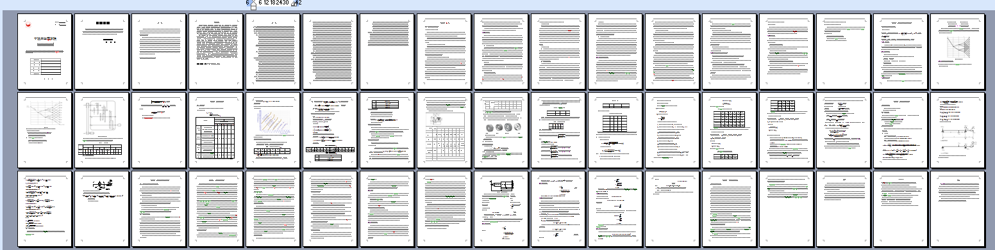Select the page with gear wheel photos
The height and width of the screenshot is (250, 995).
[501, 130]
